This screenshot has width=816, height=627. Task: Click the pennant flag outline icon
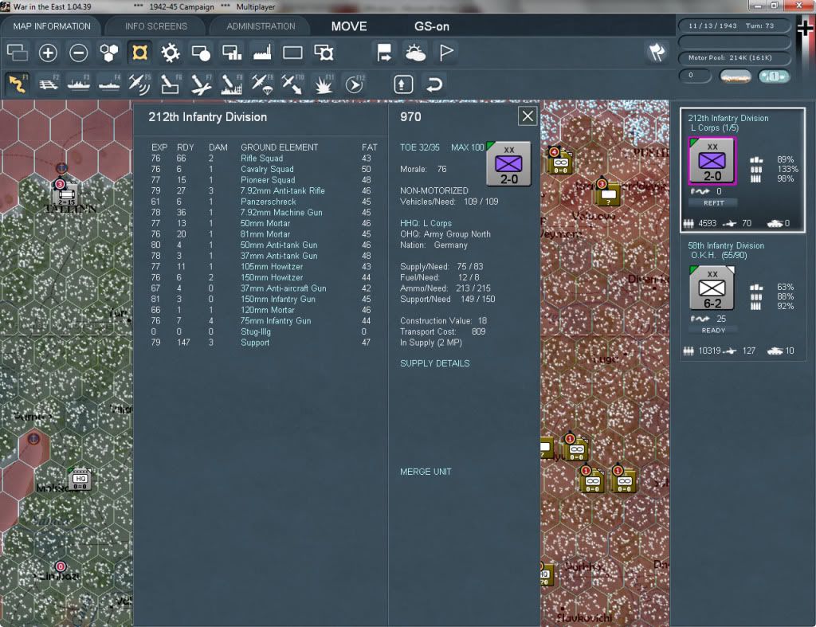[446, 53]
